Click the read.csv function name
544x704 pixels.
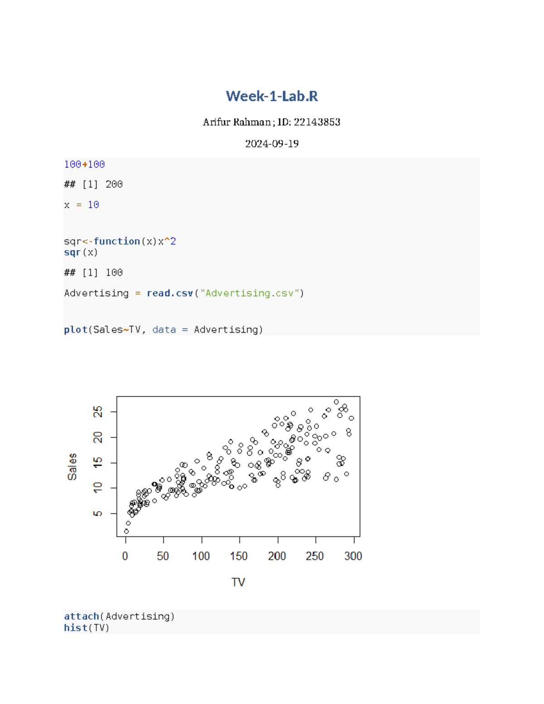tap(170, 293)
